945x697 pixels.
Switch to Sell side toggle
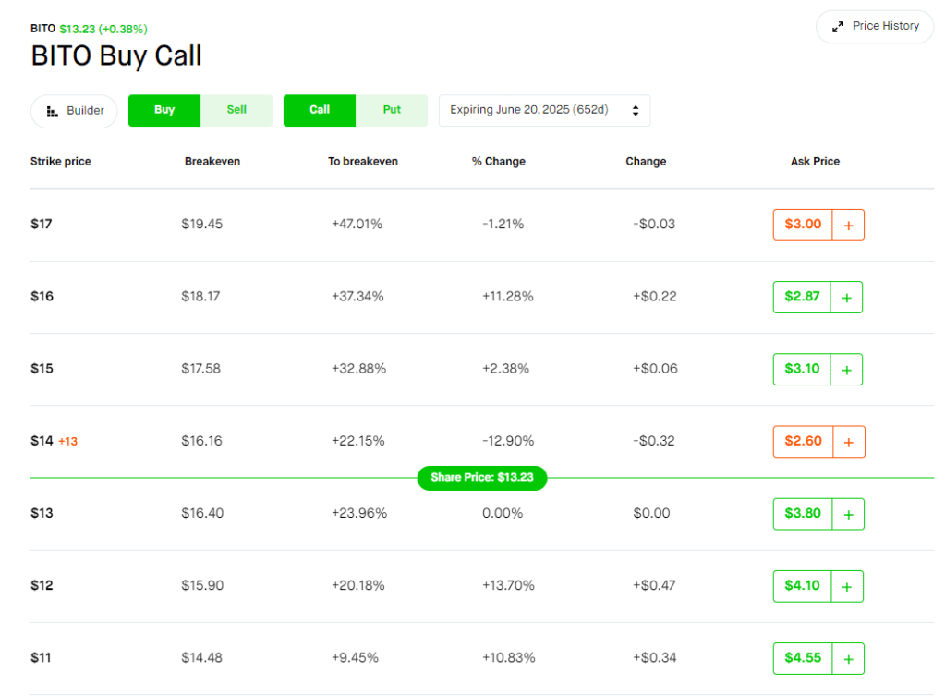click(x=236, y=110)
